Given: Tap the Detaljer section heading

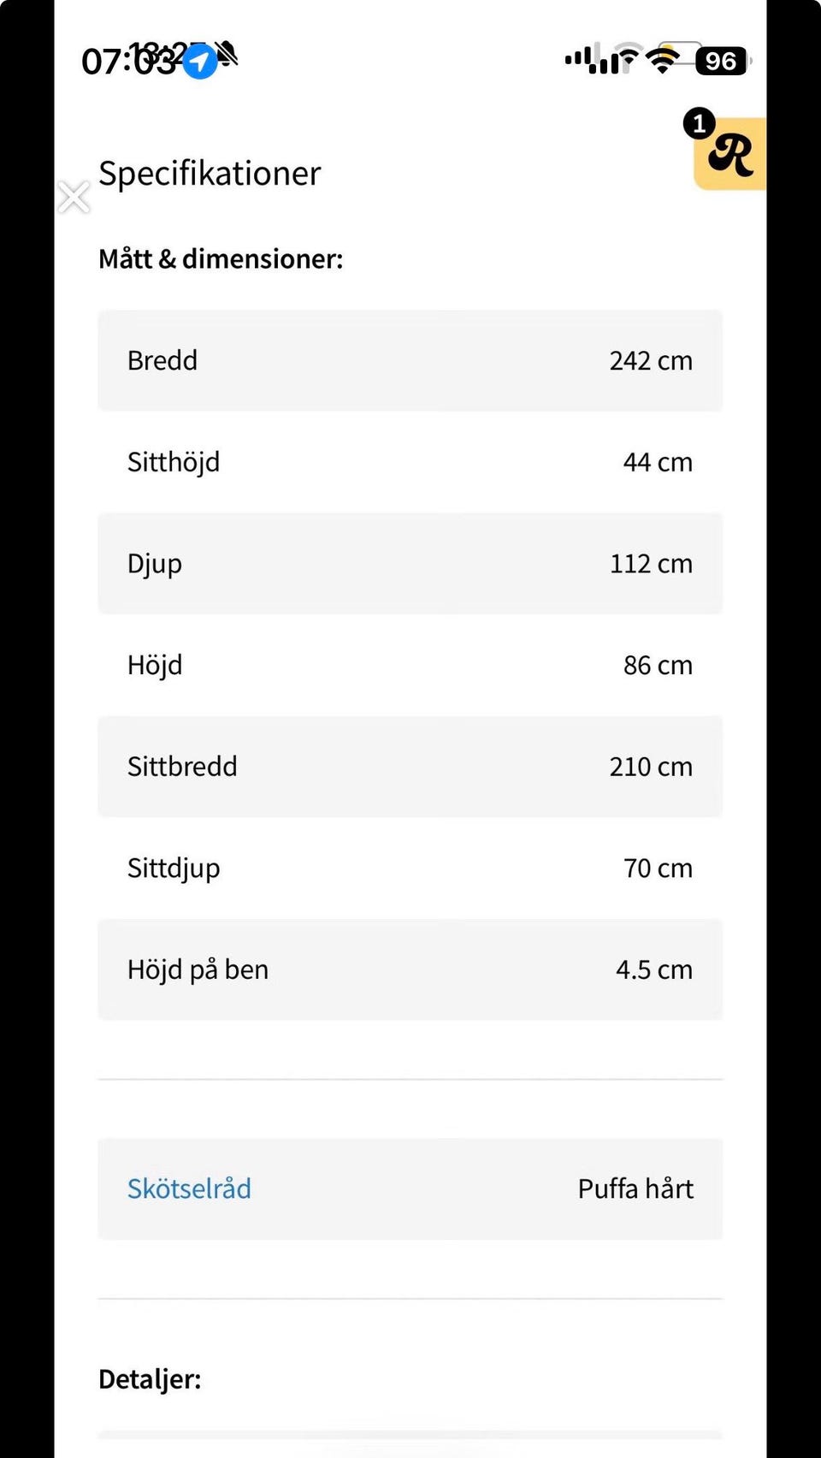Looking at the screenshot, I should (150, 1379).
